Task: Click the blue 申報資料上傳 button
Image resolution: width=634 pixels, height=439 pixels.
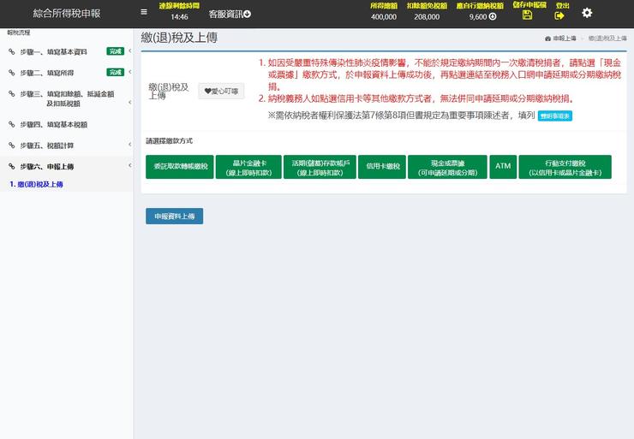Action: coord(174,217)
